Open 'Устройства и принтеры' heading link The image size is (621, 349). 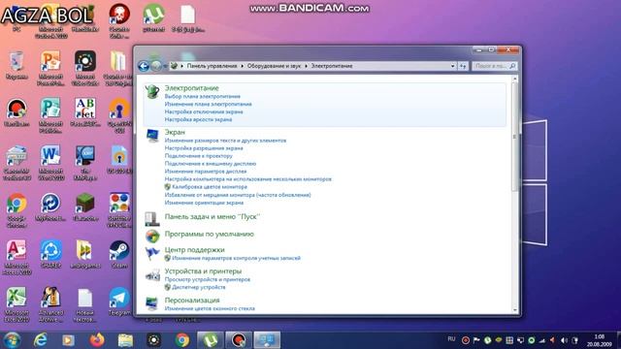[x=203, y=271]
